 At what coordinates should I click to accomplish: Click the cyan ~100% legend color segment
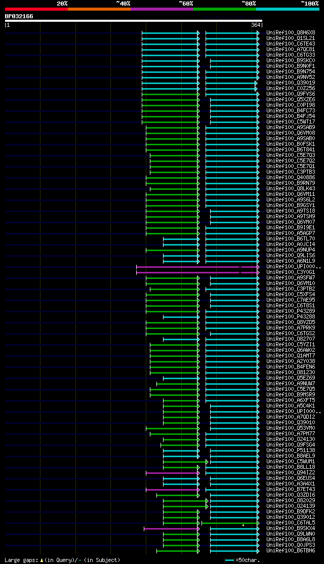point(288,9)
